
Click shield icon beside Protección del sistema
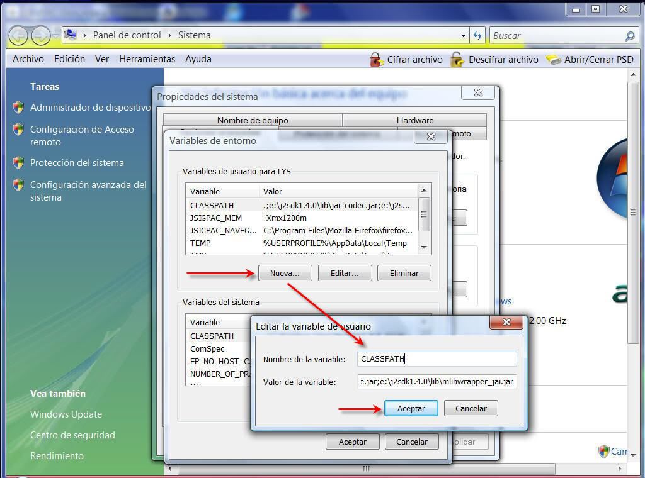pyautogui.click(x=18, y=163)
